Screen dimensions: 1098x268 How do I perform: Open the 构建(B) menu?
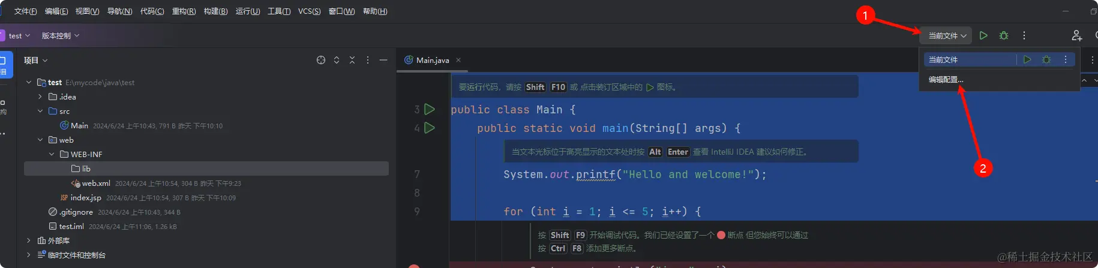coord(215,11)
